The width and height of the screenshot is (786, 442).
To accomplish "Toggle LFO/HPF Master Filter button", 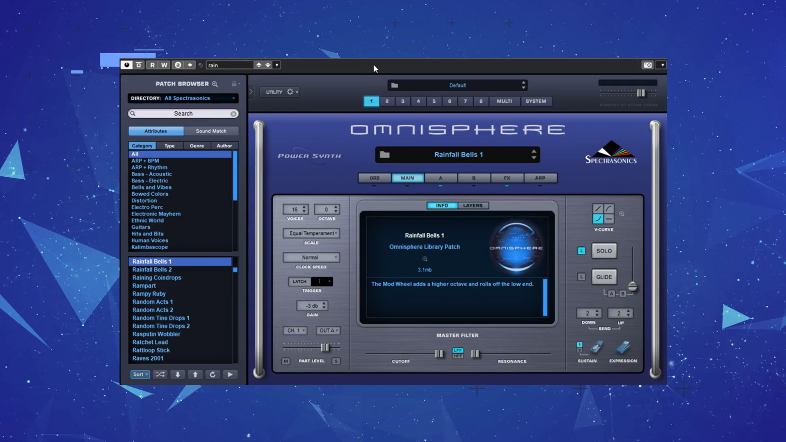I will [x=458, y=353].
